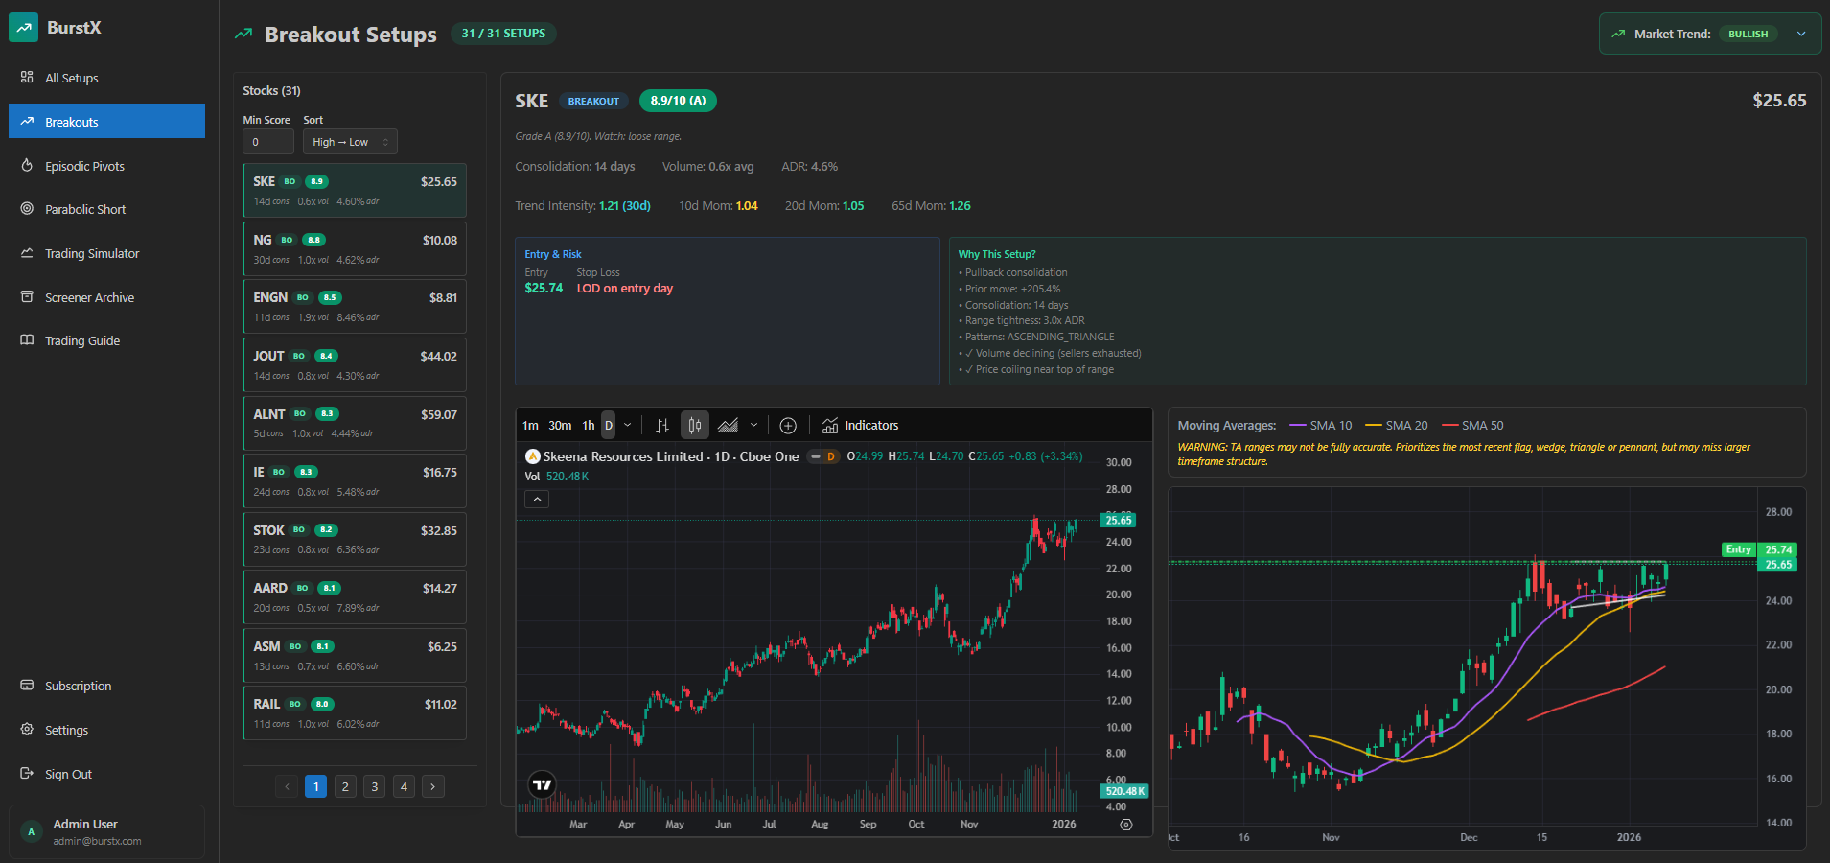The width and height of the screenshot is (1830, 863).
Task: Click Sign Out in sidebar
Action: point(68,774)
